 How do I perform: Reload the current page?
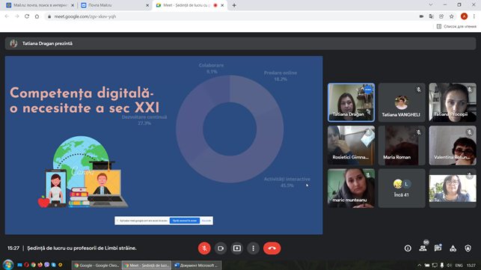coord(27,16)
